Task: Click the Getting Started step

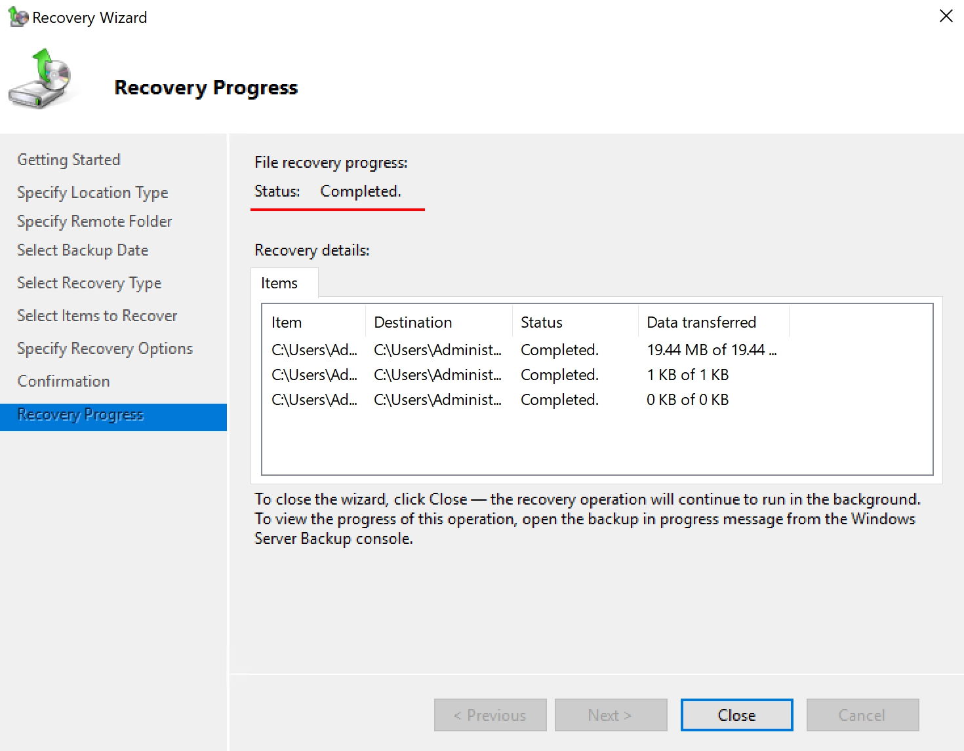Action: (69, 160)
